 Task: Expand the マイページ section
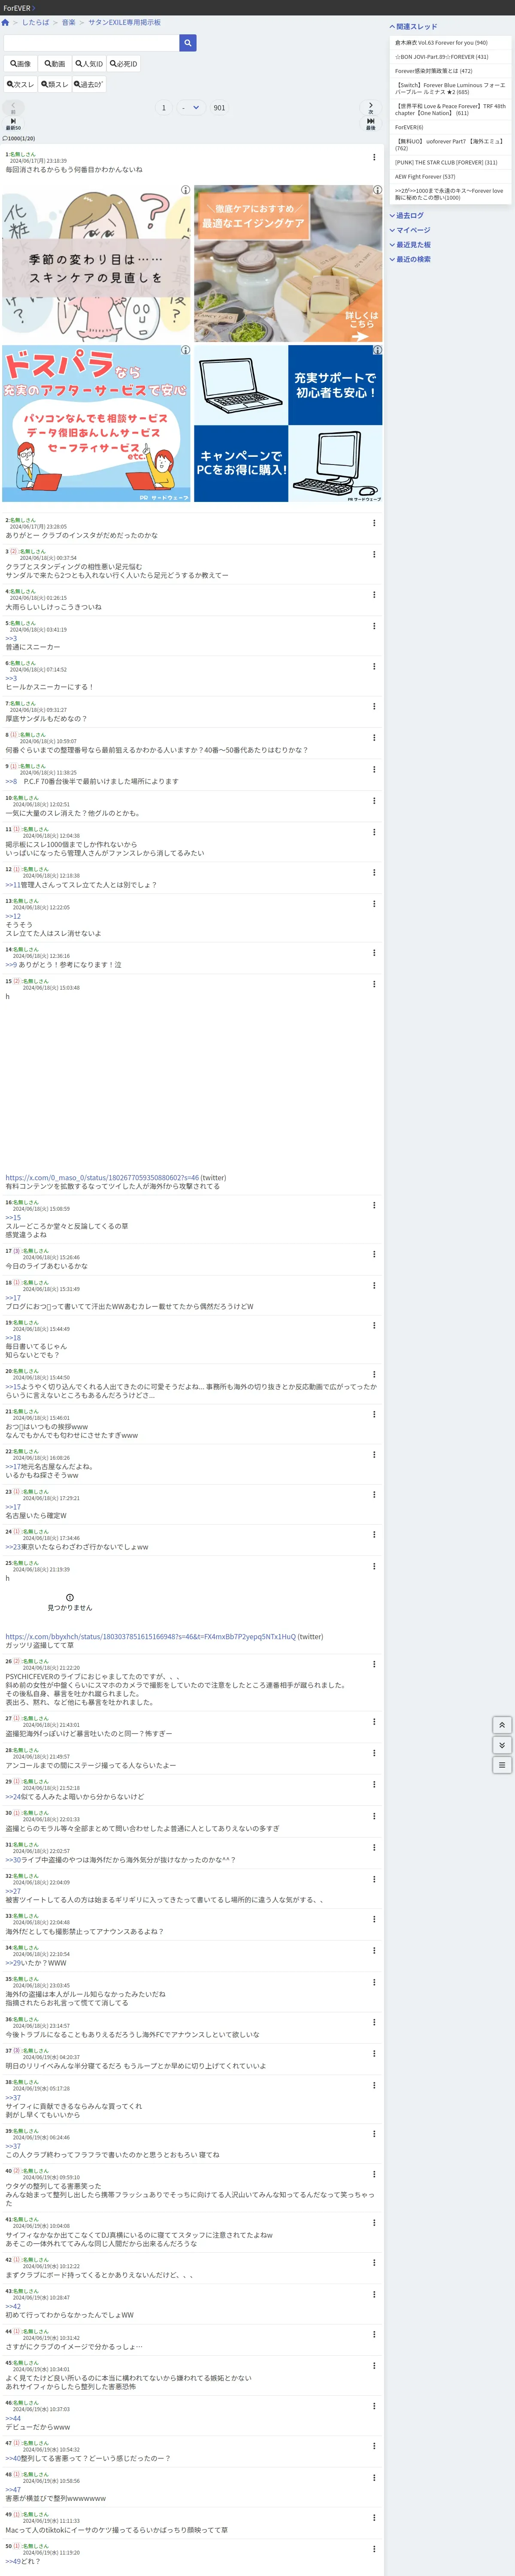[410, 230]
